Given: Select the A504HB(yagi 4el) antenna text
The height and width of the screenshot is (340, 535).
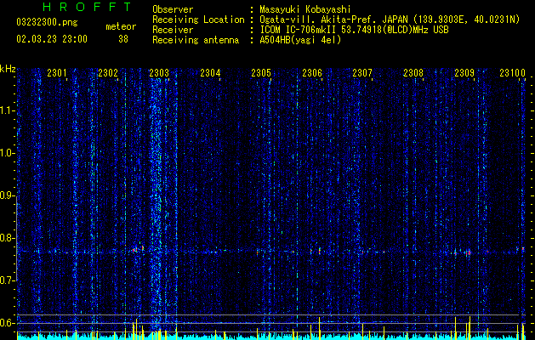Looking at the screenshot, I should 300,40.
